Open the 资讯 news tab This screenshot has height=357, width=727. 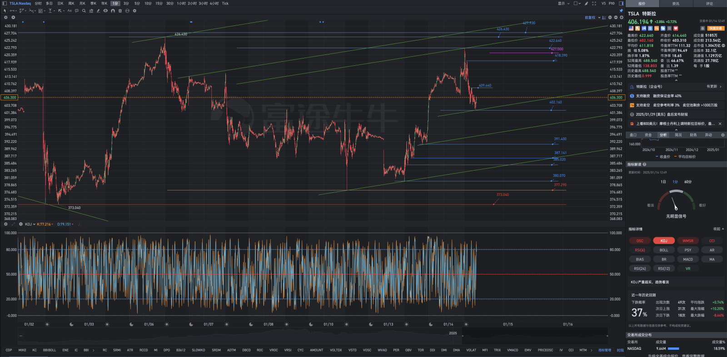point(676,4)
